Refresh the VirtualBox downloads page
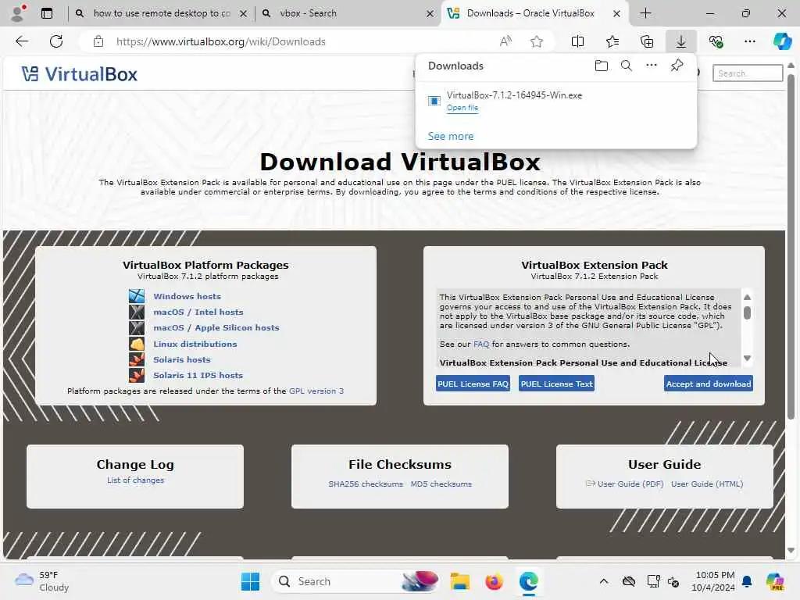This screenshot has height=600, width=800. coord(56,41)
